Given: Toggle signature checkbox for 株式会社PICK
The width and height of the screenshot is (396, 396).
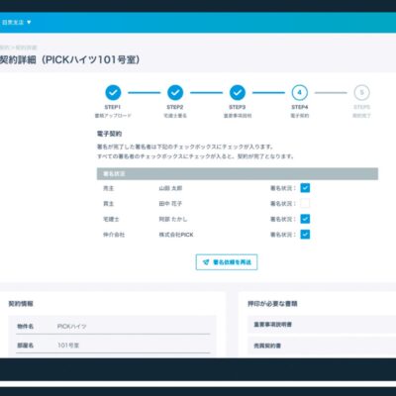Looking at the screenshot, I should (x=305, y=235).
